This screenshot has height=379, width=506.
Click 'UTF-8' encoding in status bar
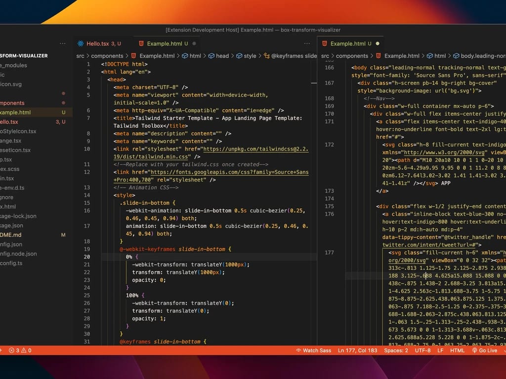pos(423,350)
